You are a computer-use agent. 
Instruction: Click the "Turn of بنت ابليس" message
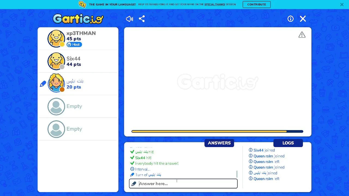[148, 175]
